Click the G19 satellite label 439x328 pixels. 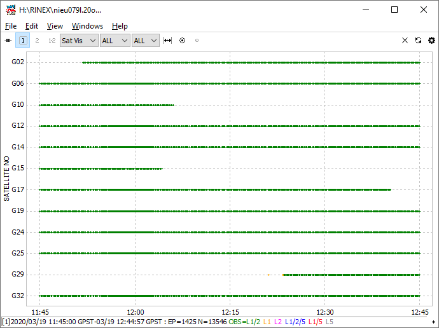(18, 210)
